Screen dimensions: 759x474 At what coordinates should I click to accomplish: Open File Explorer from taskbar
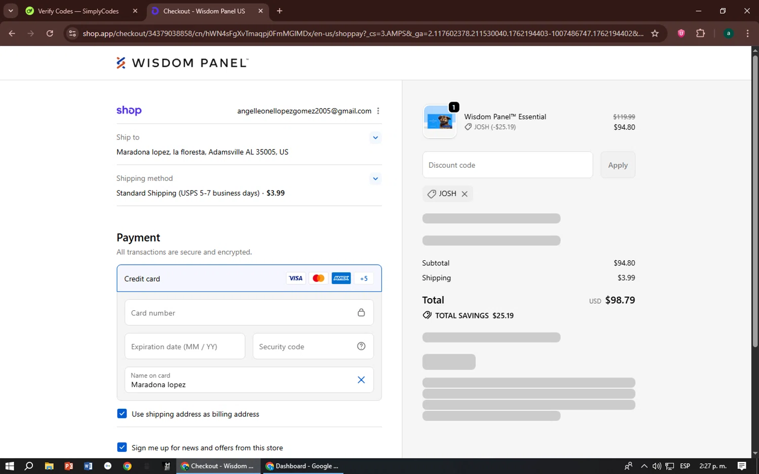[x=49, y=466]
